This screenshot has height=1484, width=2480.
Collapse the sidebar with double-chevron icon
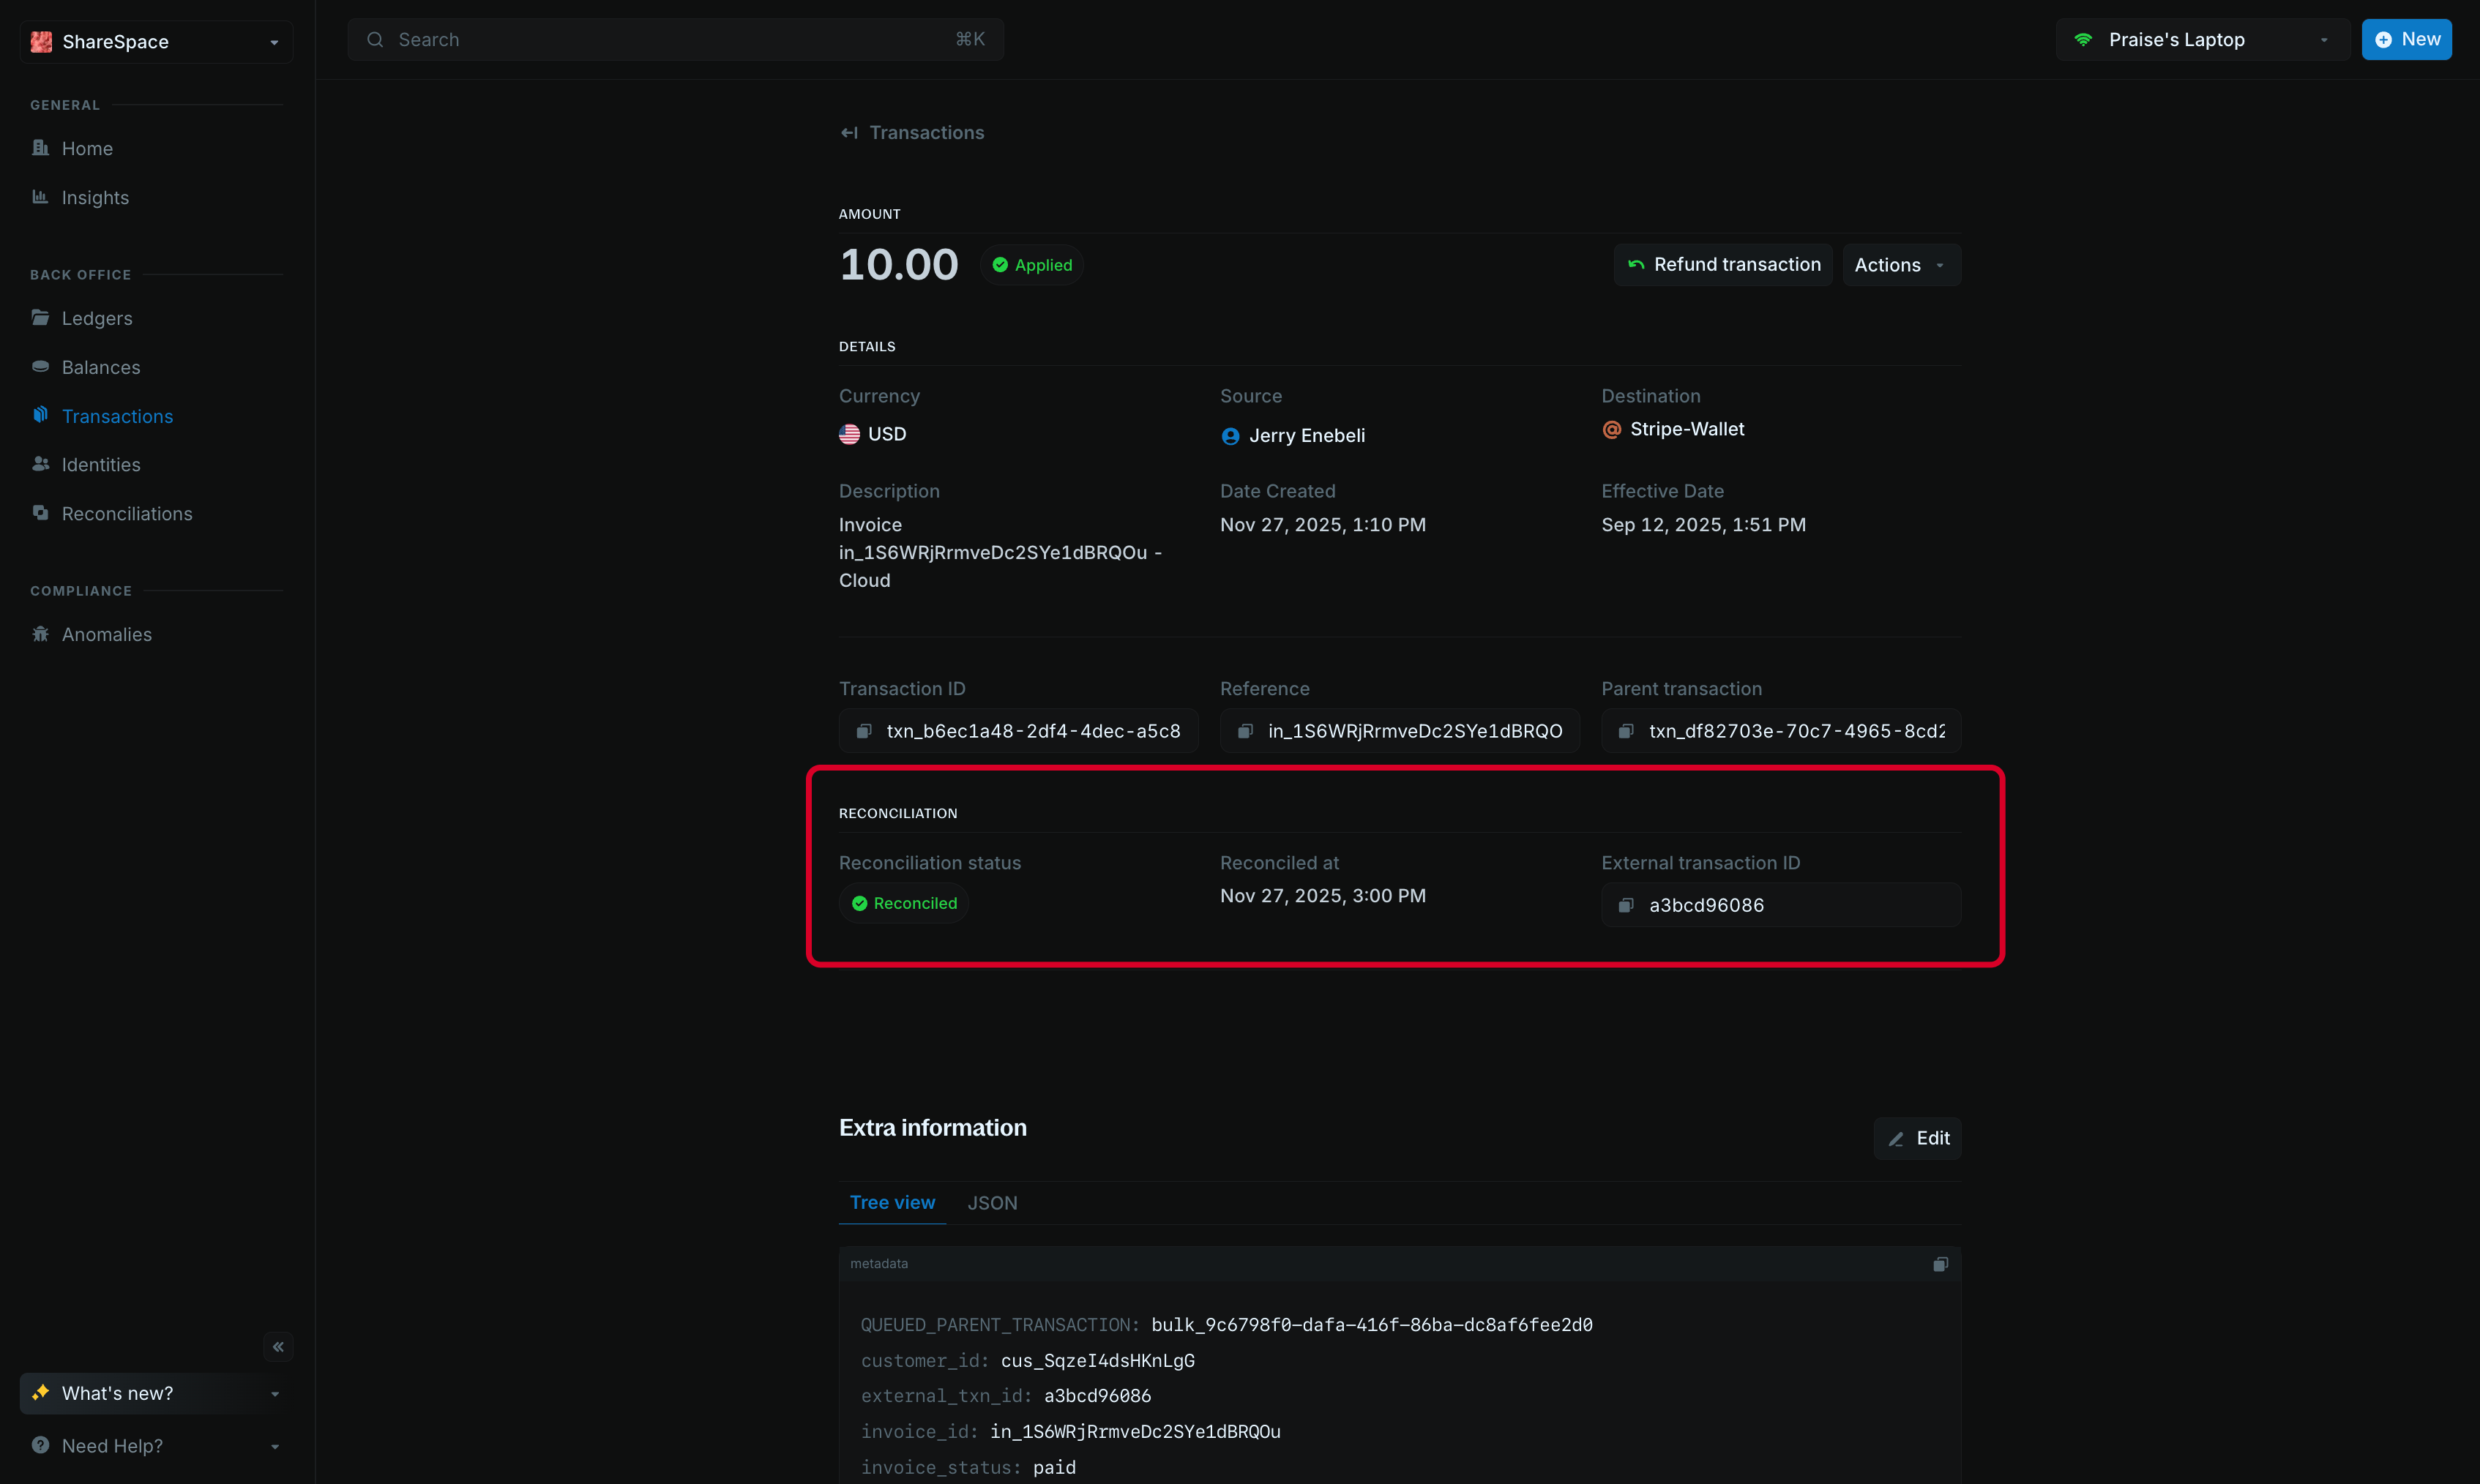point(278,1347)
